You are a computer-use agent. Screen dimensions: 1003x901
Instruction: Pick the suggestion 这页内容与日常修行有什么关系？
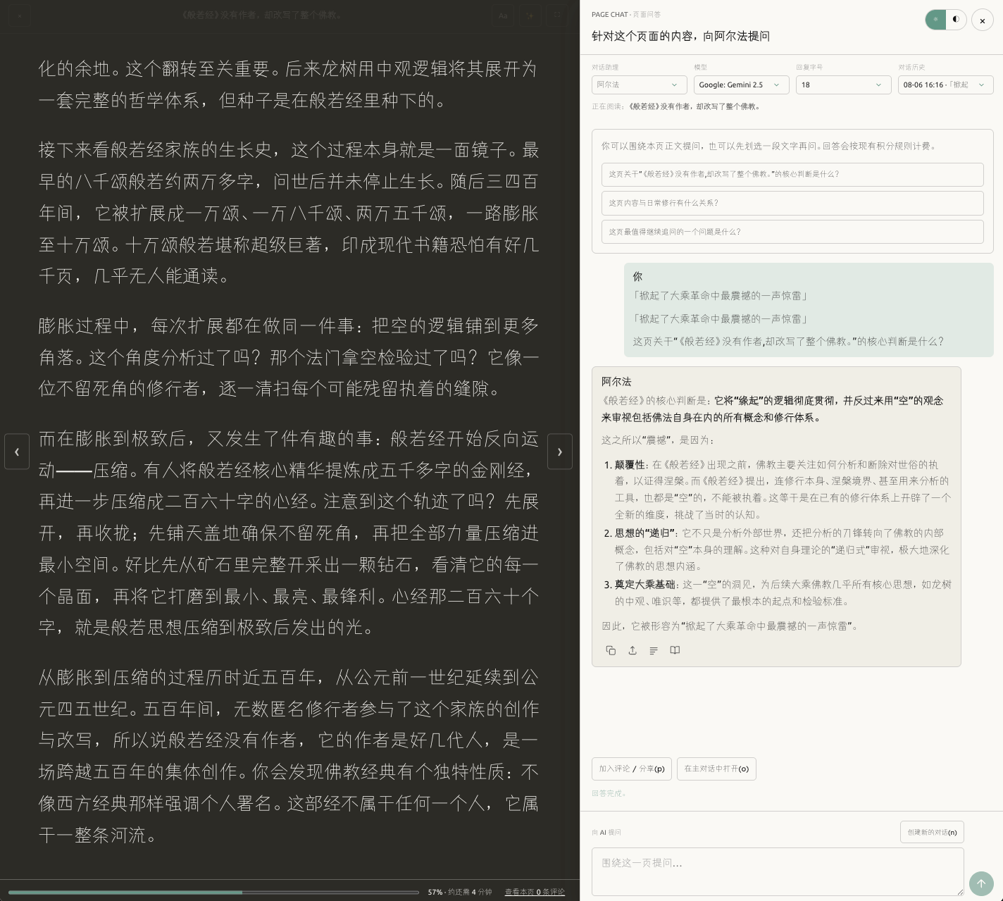[792, 203]
